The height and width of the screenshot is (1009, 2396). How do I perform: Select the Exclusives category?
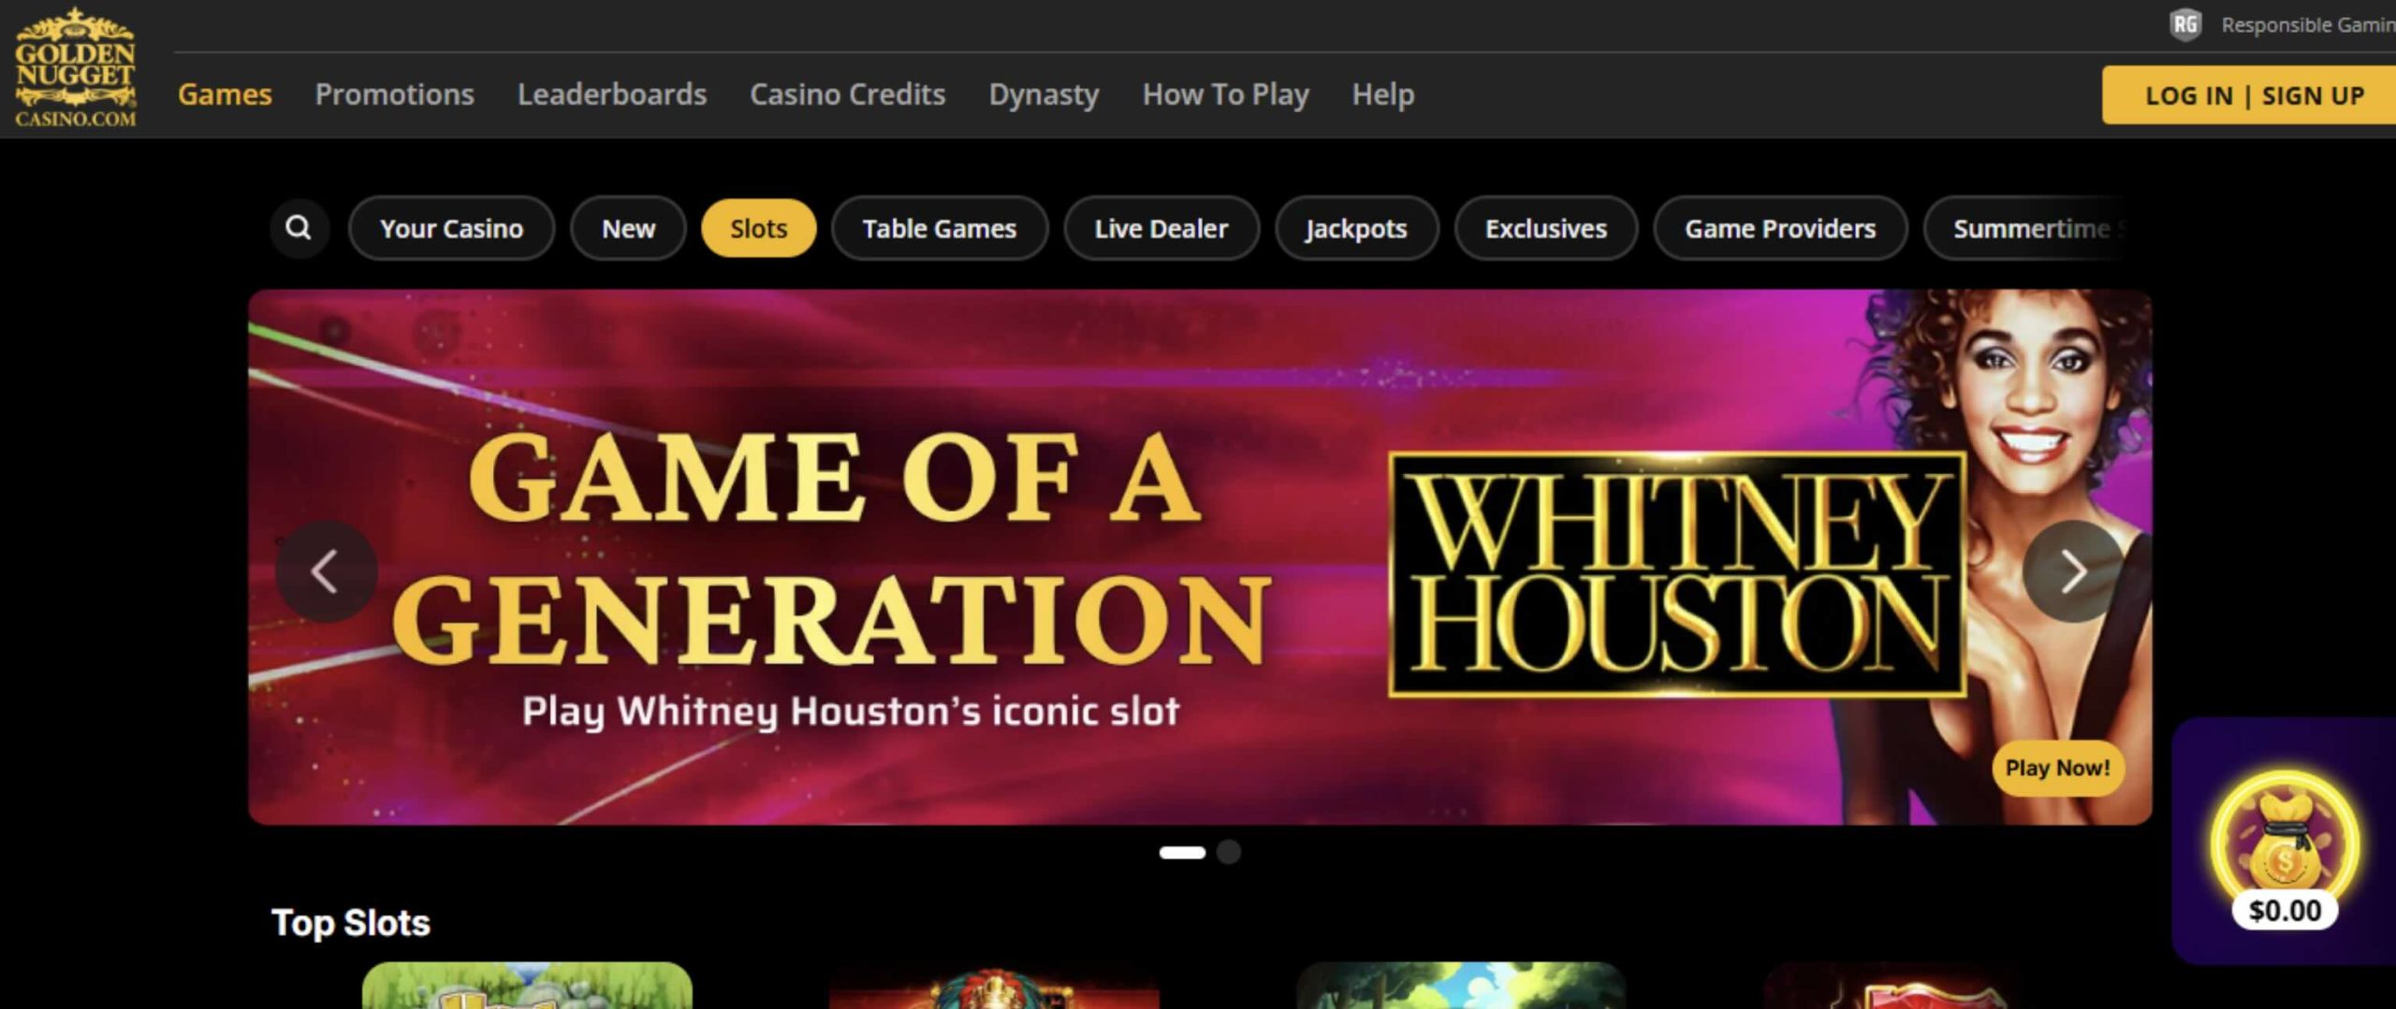1546,228
